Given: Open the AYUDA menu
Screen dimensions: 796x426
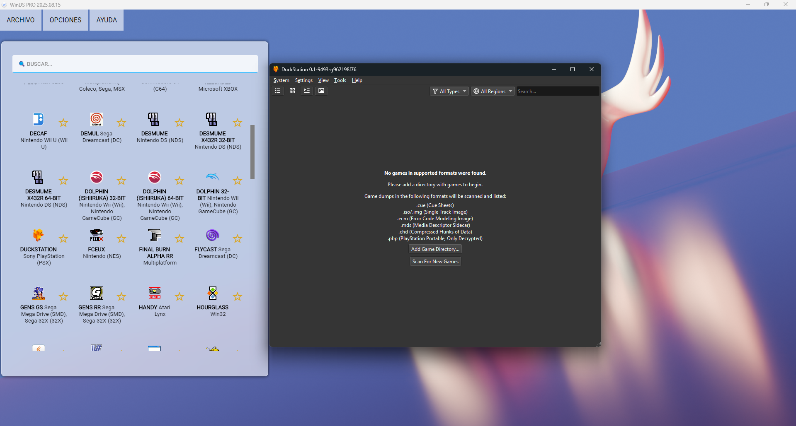Looking at the screenshot, I should coord(107,20).
